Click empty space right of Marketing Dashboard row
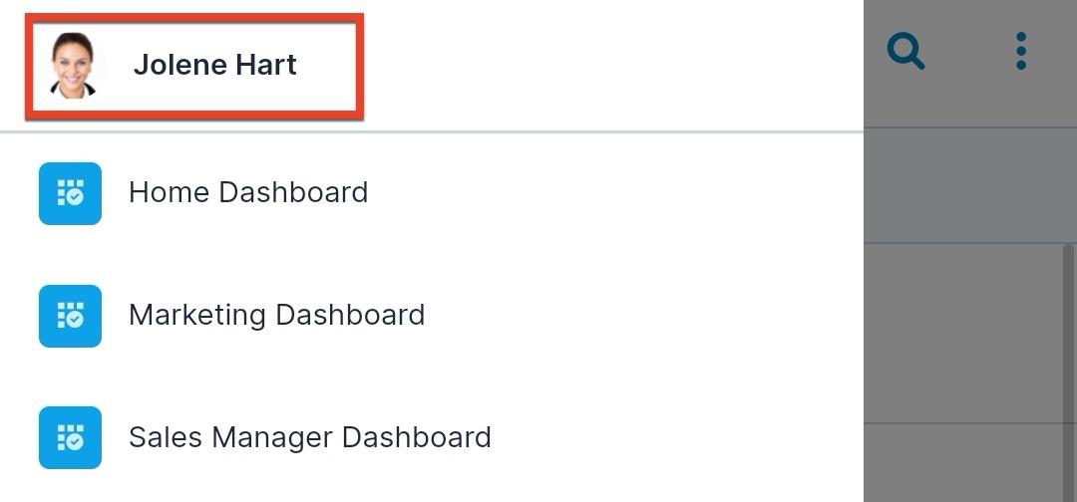This screenshot has width=1077, height=502. click(648, 315)
